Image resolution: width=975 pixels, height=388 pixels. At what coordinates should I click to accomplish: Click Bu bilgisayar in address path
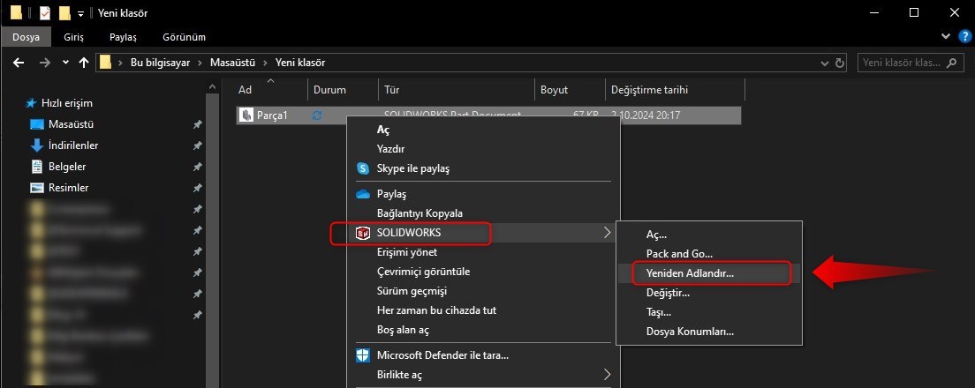tap(160, 63)
